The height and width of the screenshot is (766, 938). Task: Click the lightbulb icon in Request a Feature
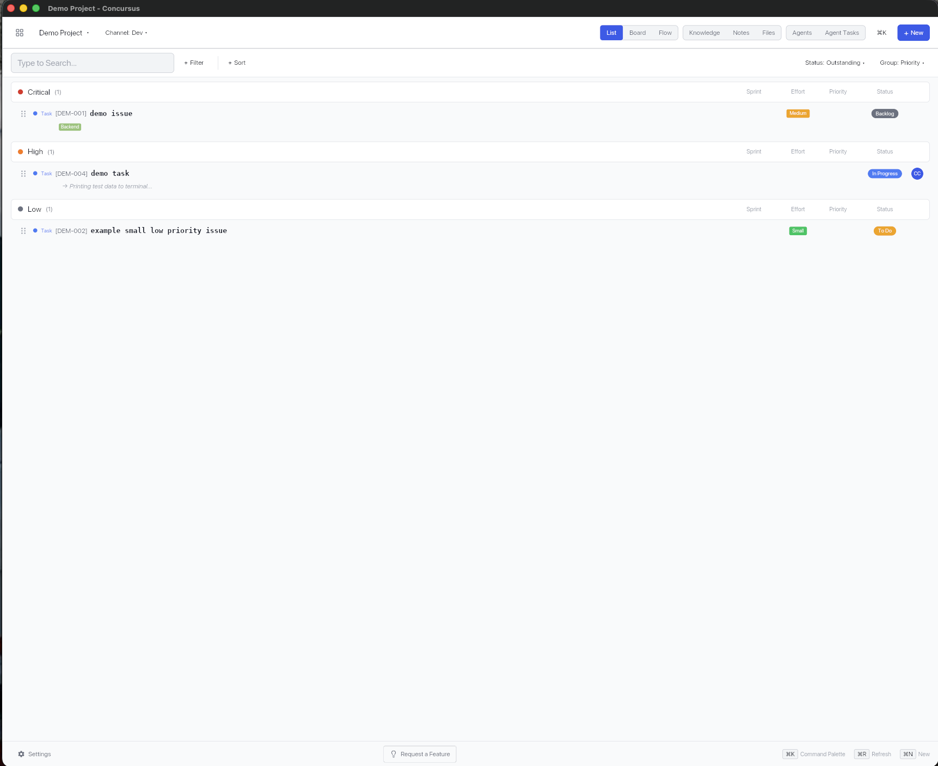pos(394,754)
